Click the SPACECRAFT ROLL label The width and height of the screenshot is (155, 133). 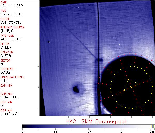pyautogui.click(x=12, y=77)
